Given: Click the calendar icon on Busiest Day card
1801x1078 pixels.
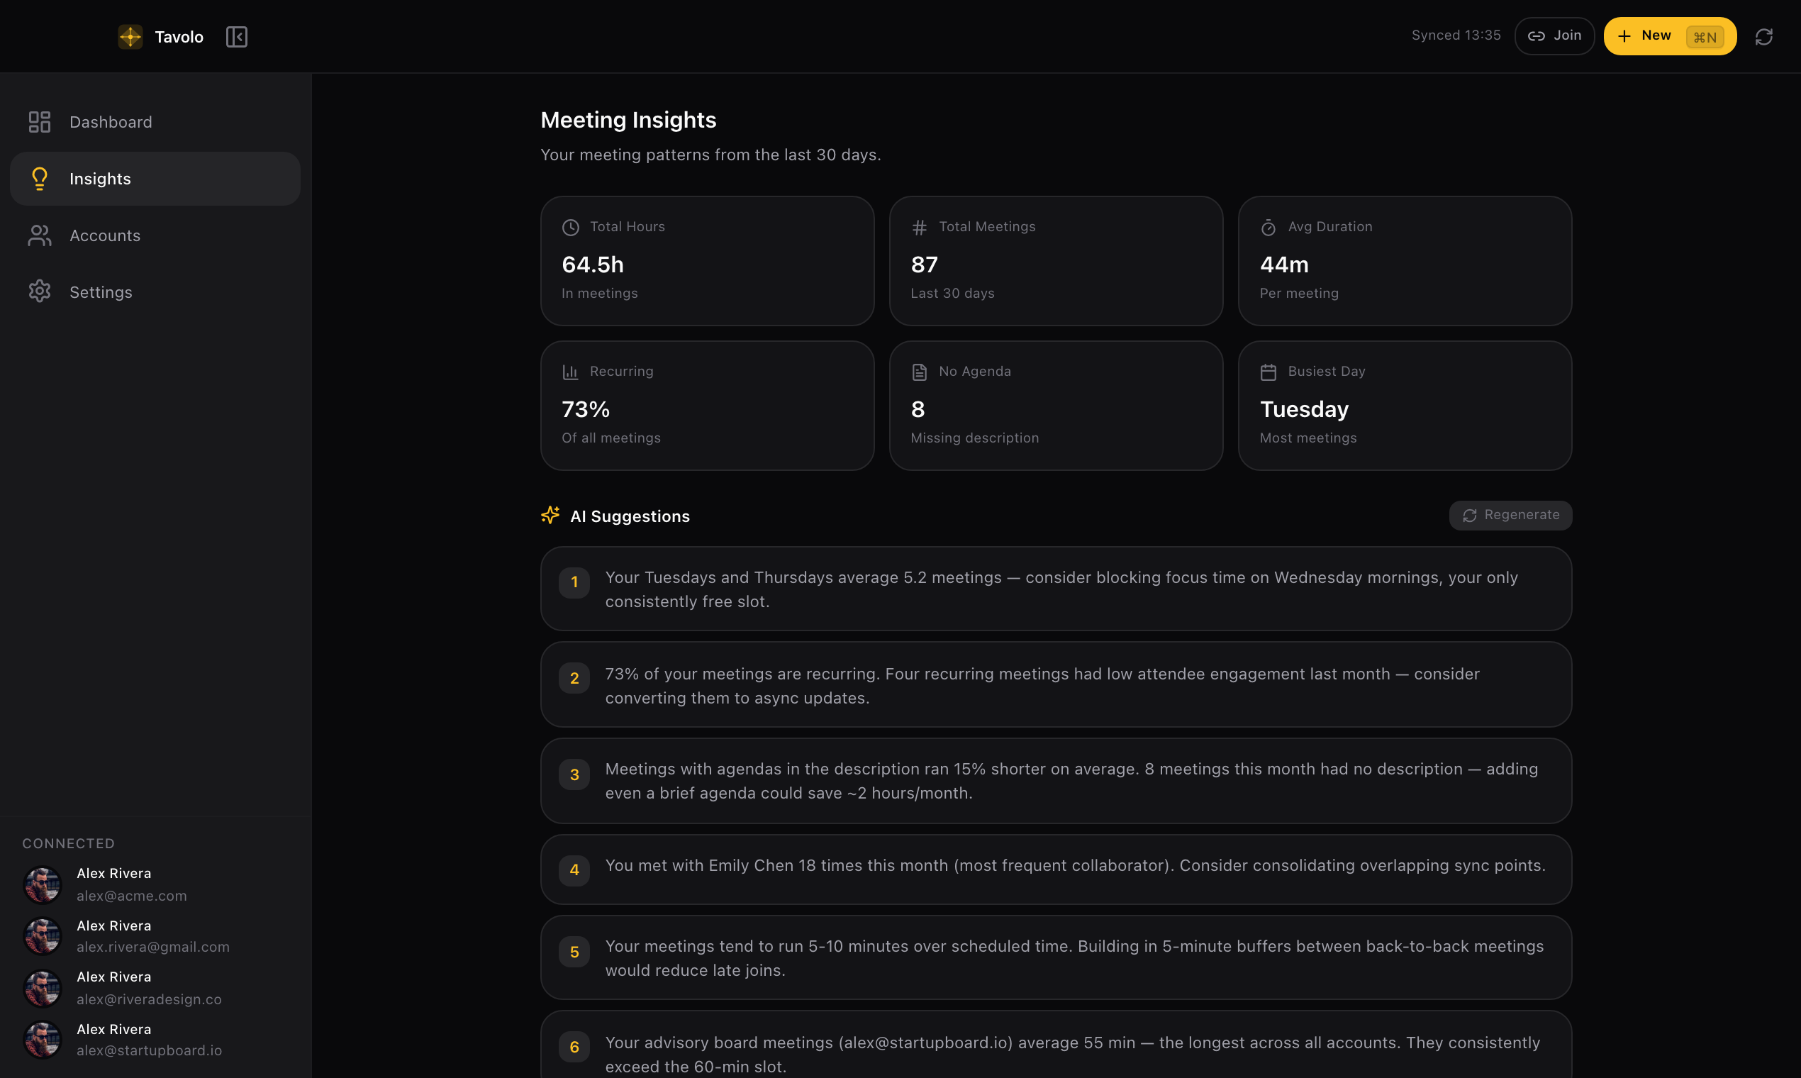Looking at the screenshot, I should click(1268, 371).
